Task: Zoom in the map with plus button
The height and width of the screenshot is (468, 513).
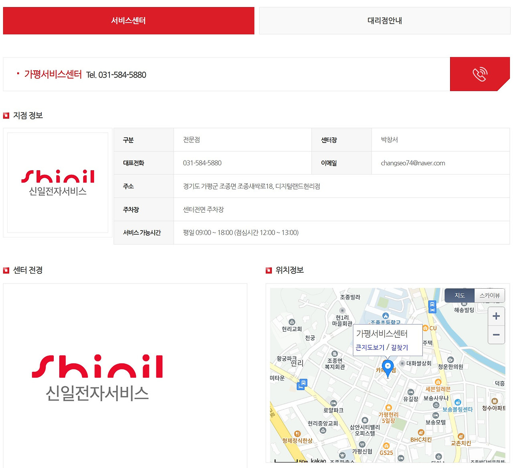Action: click(496, 316)
